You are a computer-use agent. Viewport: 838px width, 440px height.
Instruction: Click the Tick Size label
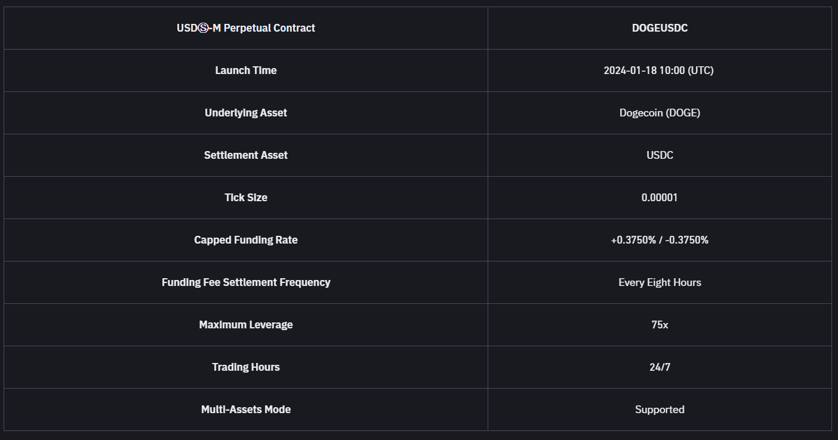point(246,198)
